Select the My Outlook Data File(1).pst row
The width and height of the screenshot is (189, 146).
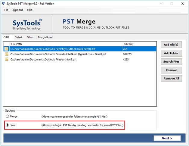point(80,49)
